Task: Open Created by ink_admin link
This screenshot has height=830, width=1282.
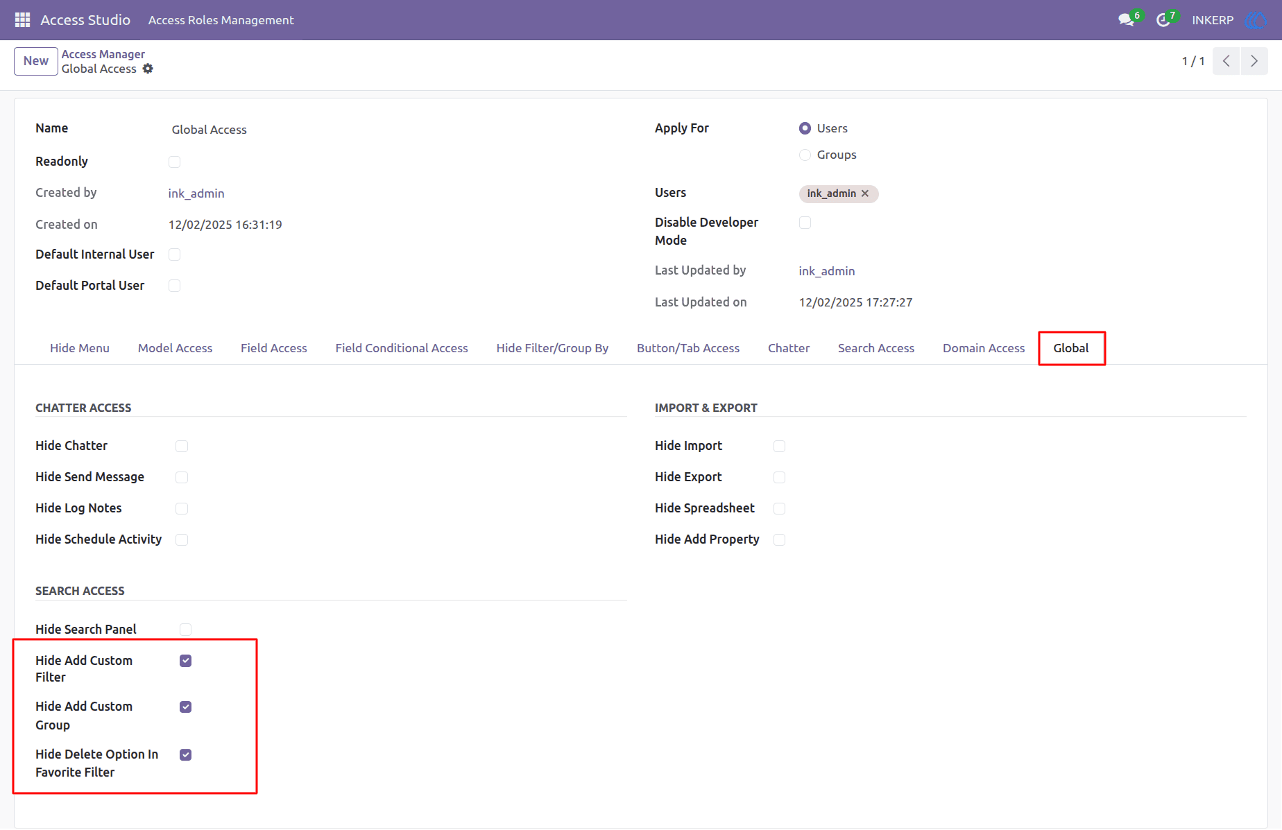Action: click(x=196, y=193)
